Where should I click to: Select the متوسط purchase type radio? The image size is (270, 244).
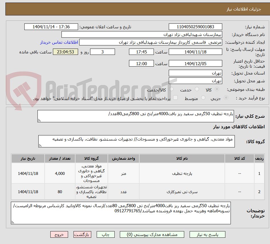[203, 98]
